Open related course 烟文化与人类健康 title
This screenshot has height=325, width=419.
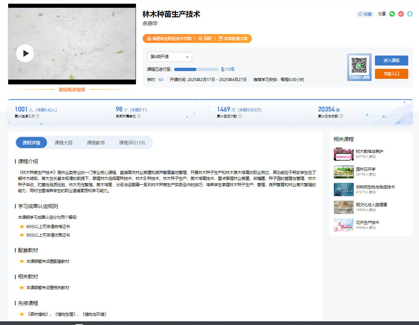tap(372, 205)
